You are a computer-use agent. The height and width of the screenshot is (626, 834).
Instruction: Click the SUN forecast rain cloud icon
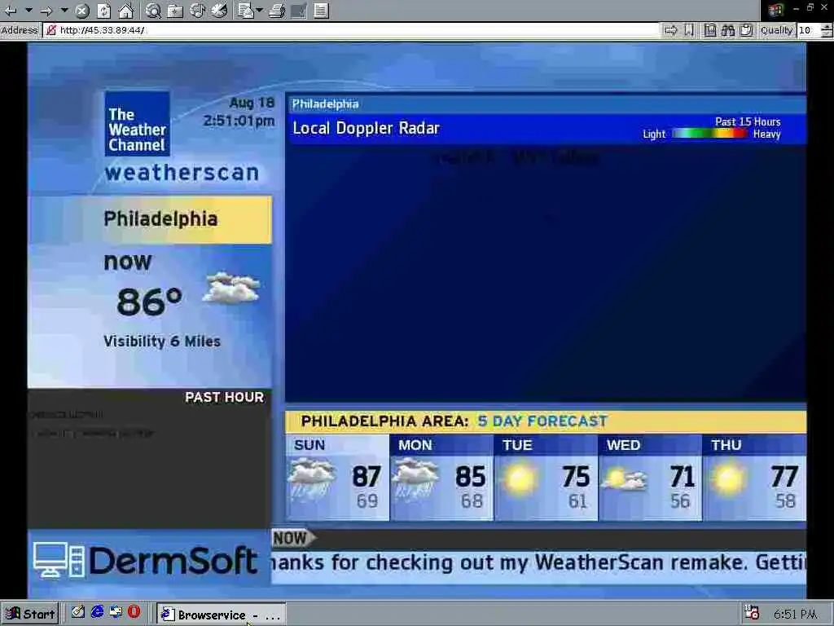(312, 479)
